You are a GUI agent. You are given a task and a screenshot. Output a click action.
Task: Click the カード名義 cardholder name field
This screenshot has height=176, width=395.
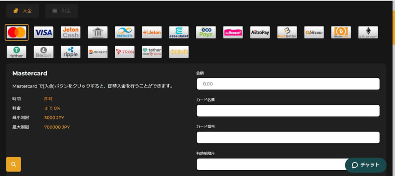[x=288, y=111]
